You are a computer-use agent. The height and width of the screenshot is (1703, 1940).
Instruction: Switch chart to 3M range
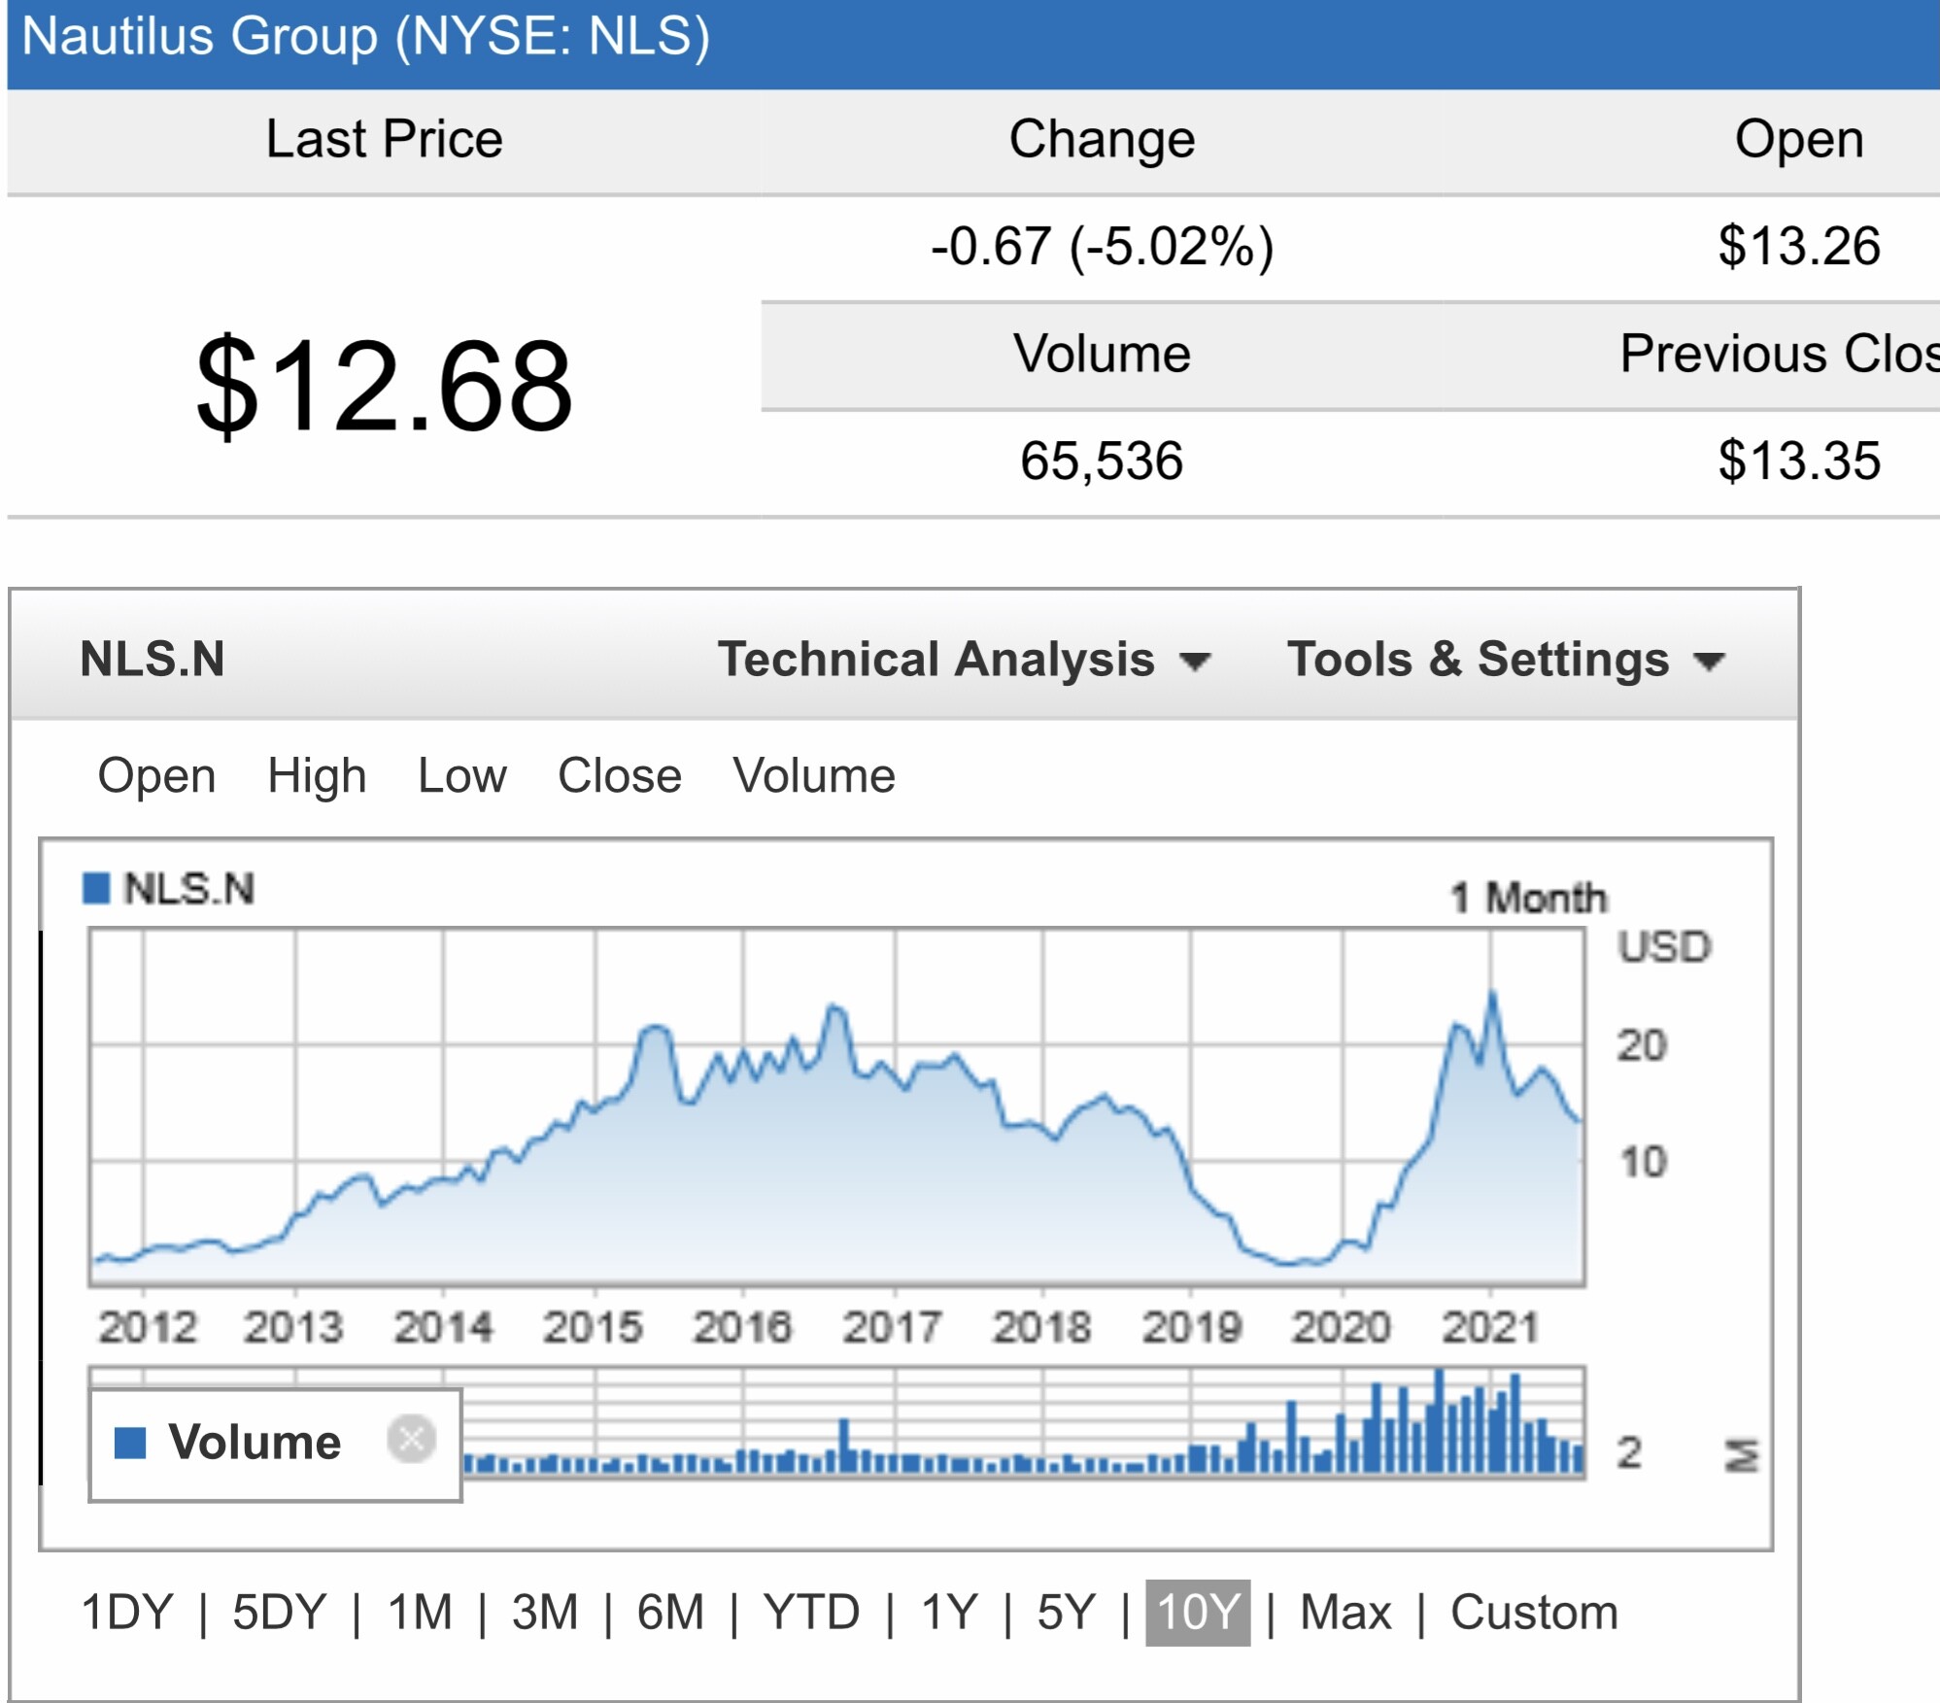click(545, 1613)
